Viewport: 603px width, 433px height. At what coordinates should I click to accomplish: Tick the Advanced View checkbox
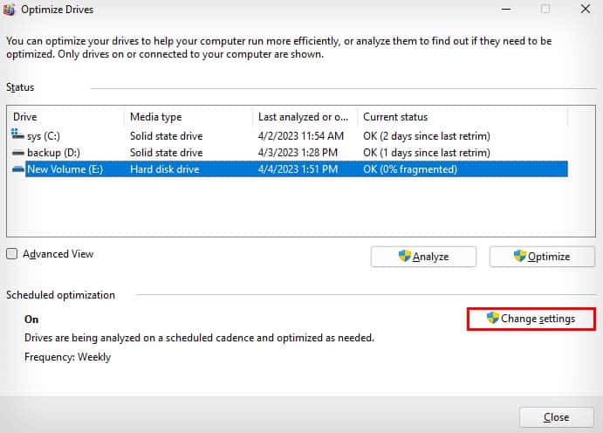click(12, 254)
